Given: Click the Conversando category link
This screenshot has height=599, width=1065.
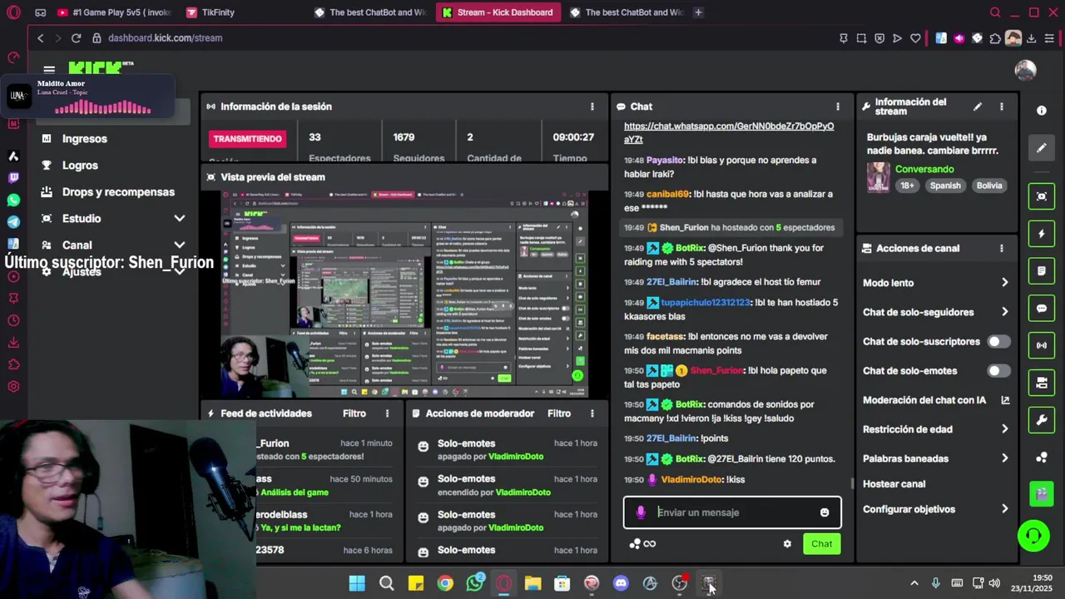Looking at the screenshot, I should [x=924, y=169].
